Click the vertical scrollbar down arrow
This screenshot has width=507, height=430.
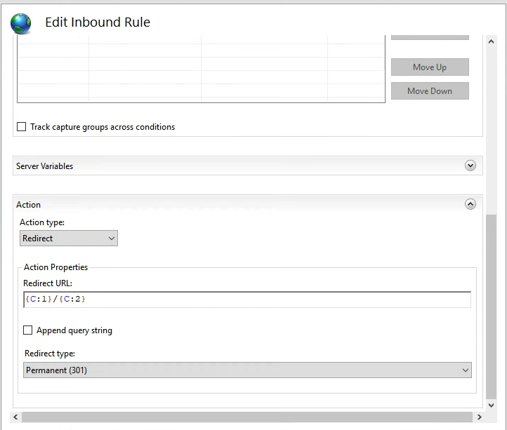(491, 405)
